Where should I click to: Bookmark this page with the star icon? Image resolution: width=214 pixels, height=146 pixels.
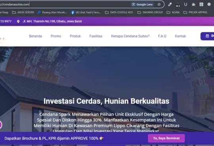click(159, 4)
